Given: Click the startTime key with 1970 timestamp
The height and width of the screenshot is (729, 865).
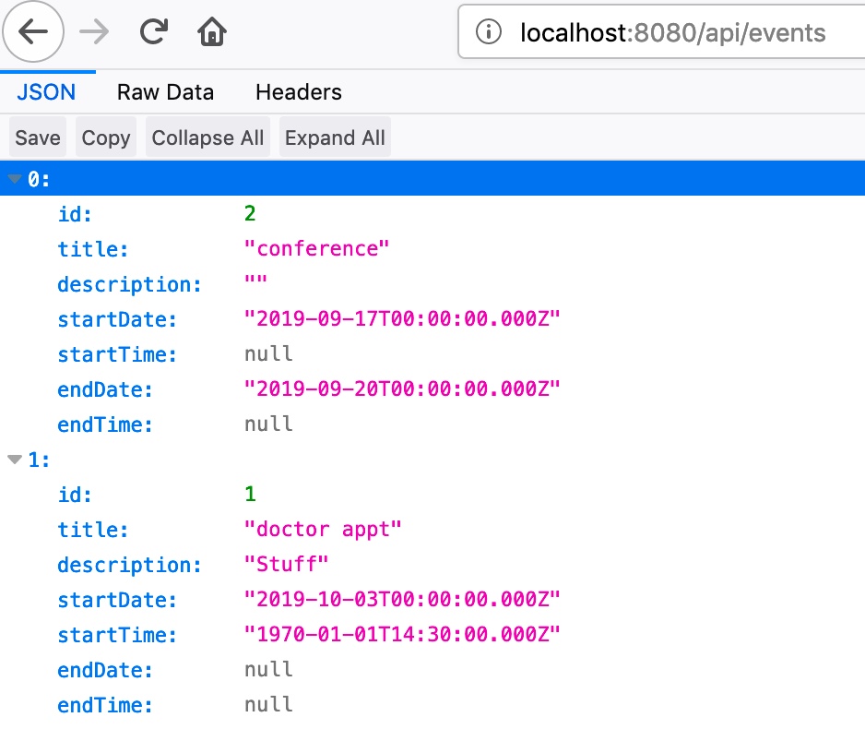Looking at the screenshot, I should point(117,635).
